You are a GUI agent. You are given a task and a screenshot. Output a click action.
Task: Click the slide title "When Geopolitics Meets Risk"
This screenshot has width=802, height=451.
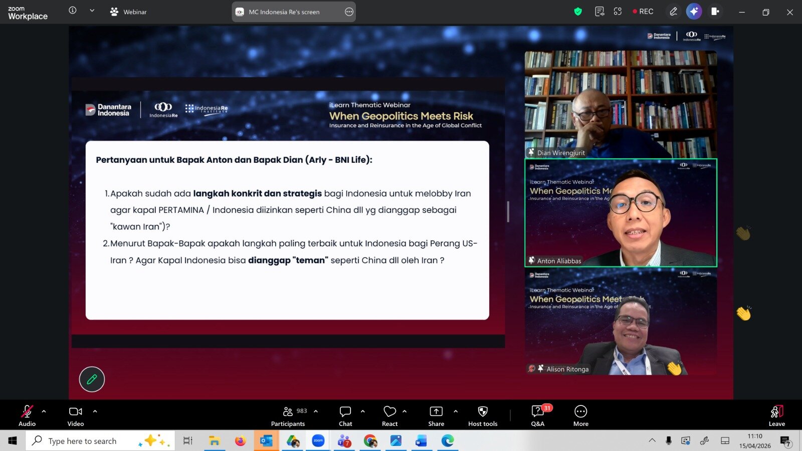coord(401,116)
